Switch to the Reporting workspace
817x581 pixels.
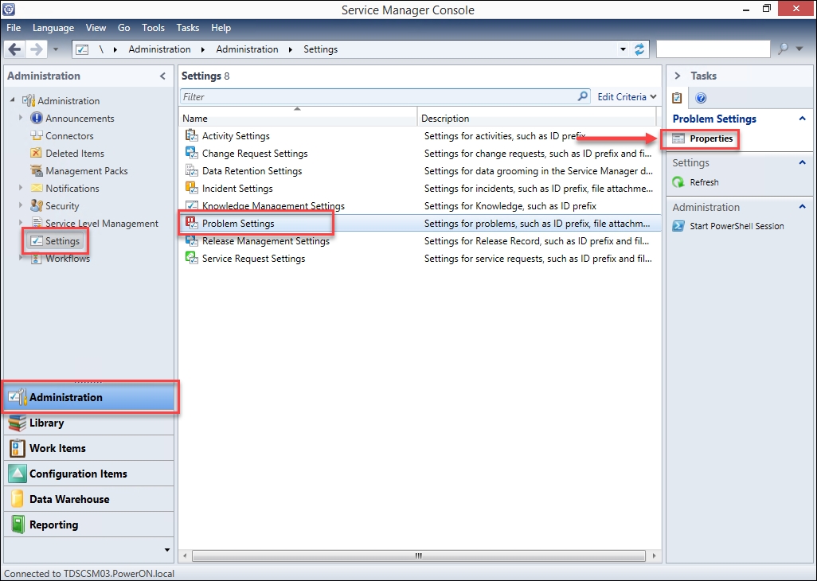pyautogui.click(x=88, y=524)
